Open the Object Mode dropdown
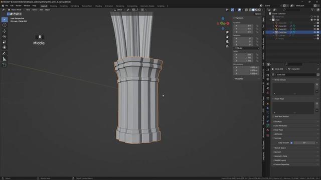The width and height of the screenshot is (321, 180). [x=16, y=10]
